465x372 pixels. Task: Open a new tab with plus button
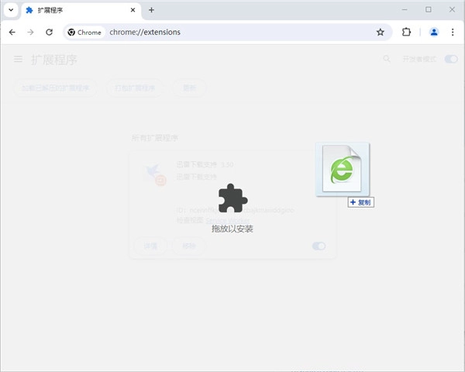click(x=151, y=10)
